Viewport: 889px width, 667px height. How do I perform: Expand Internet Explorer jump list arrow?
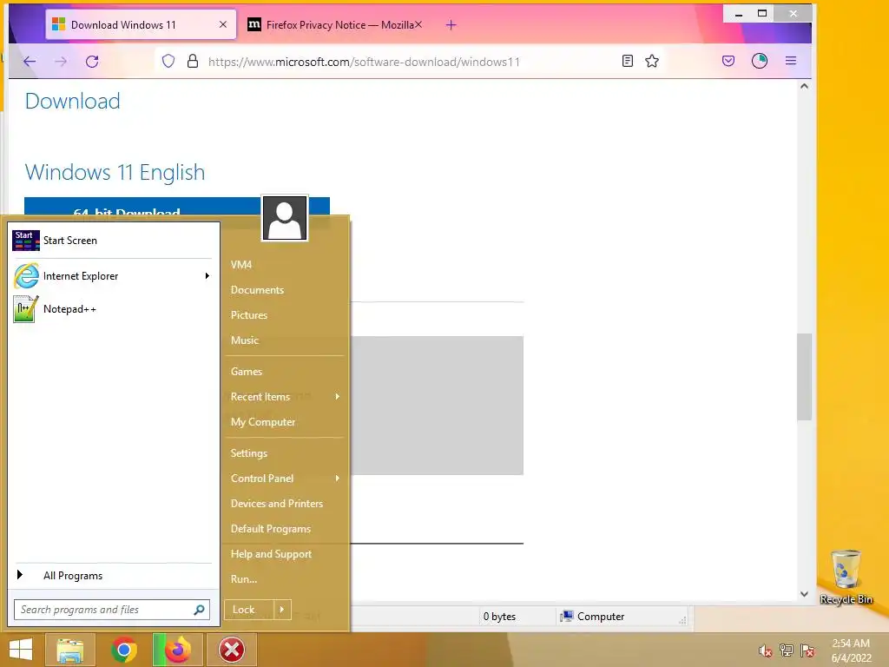click(x=207, y=276)
